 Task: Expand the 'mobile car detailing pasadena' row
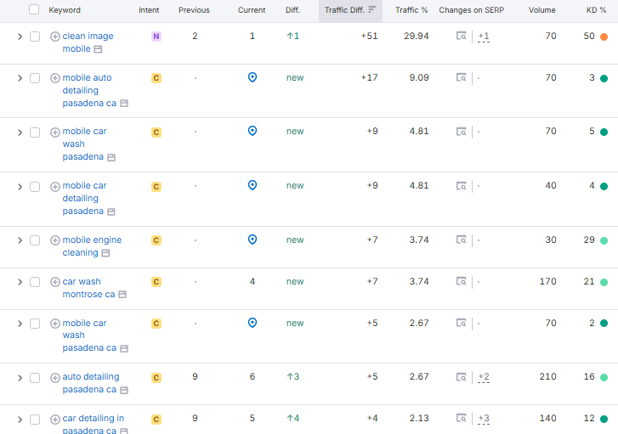pos(20,186)
